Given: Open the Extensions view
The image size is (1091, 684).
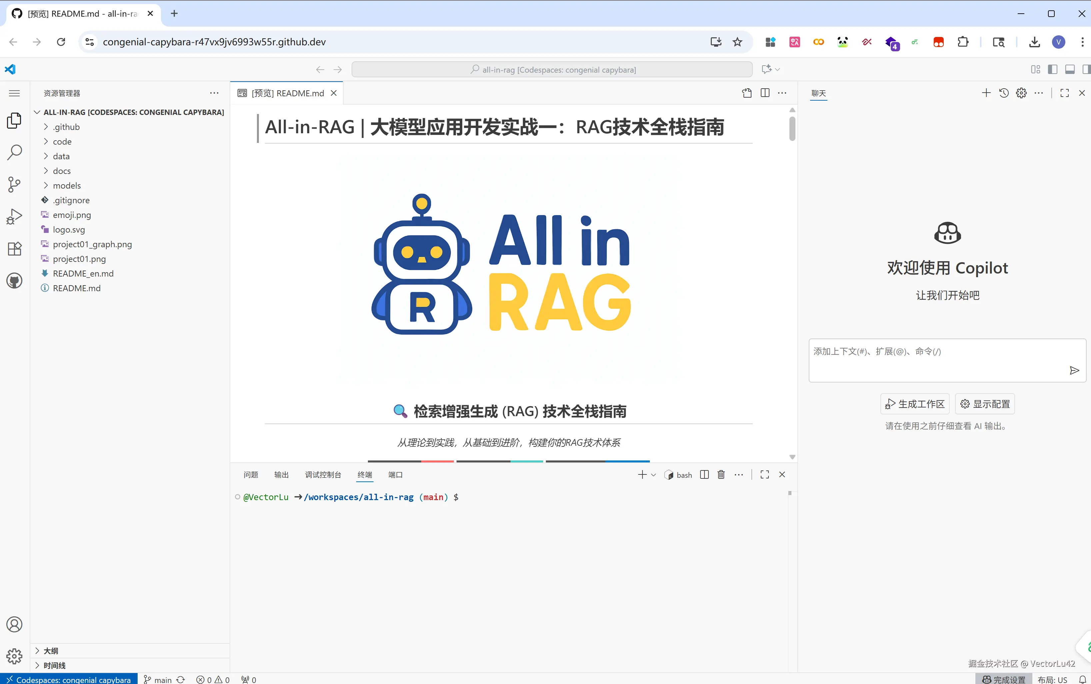Looking at the screenshot, I should point(14,248).
